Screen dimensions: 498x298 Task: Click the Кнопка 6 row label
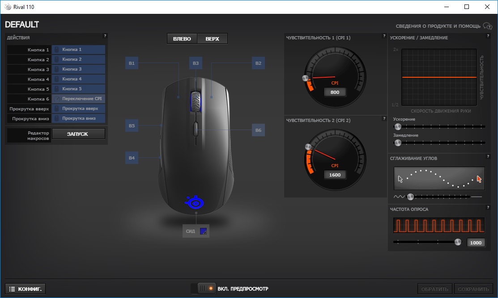pyautogui.click(x=29, y=99)
